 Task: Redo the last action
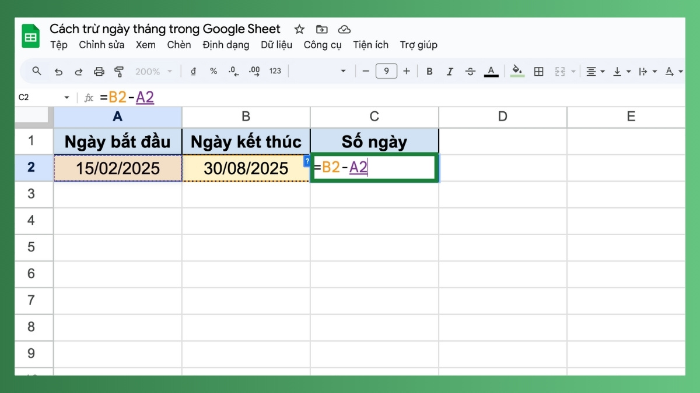click(79, 71)
